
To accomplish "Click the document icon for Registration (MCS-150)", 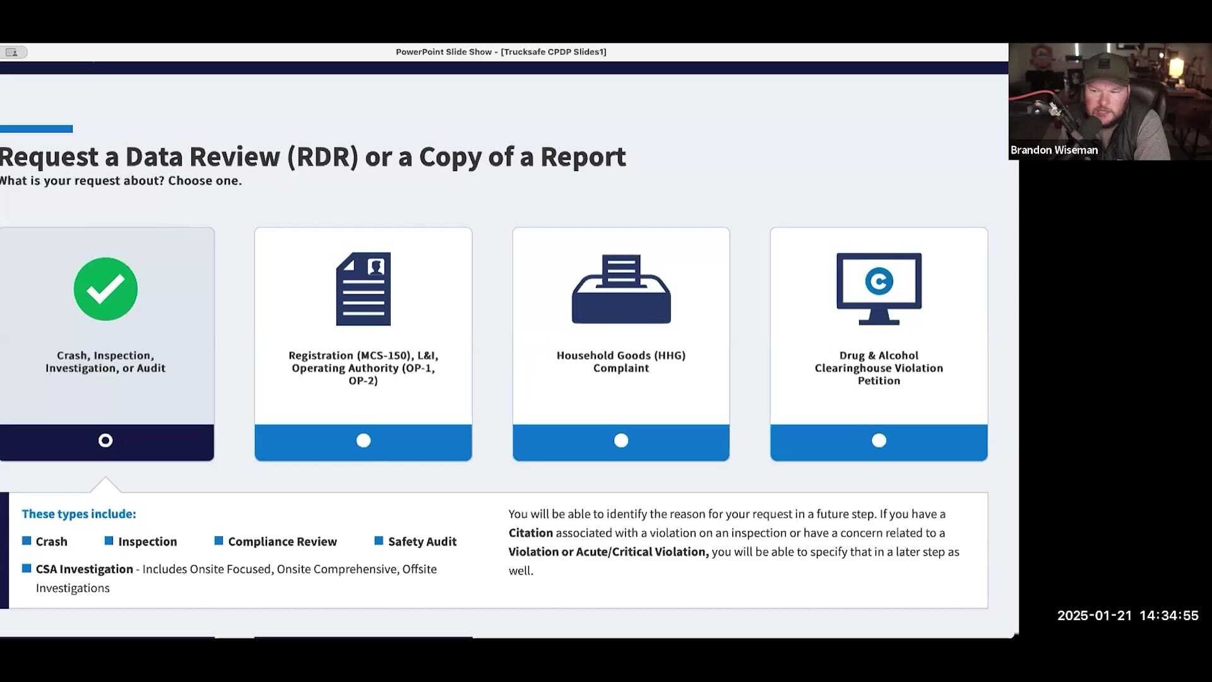I will pos(363,289).
